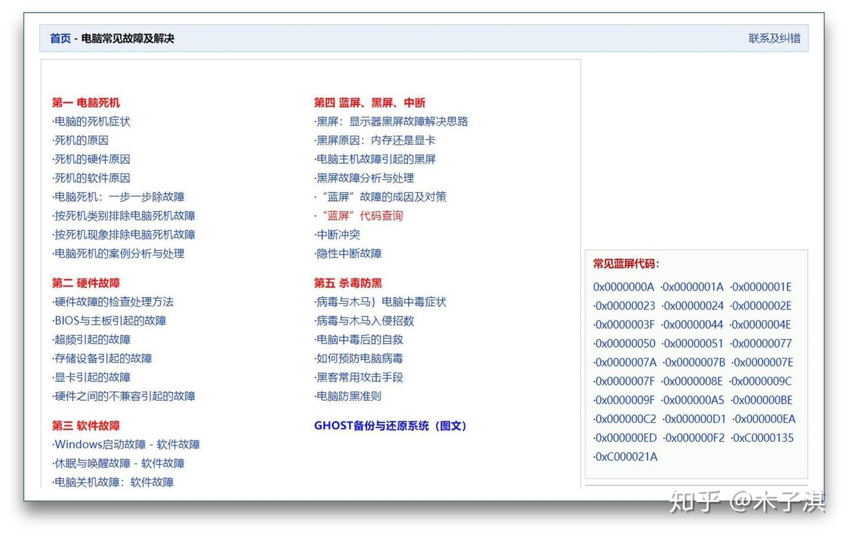Open stop code 0x0000004E
Image resolution: width=848 pixels, height=536 pixels.
click(x=761, y=324)
